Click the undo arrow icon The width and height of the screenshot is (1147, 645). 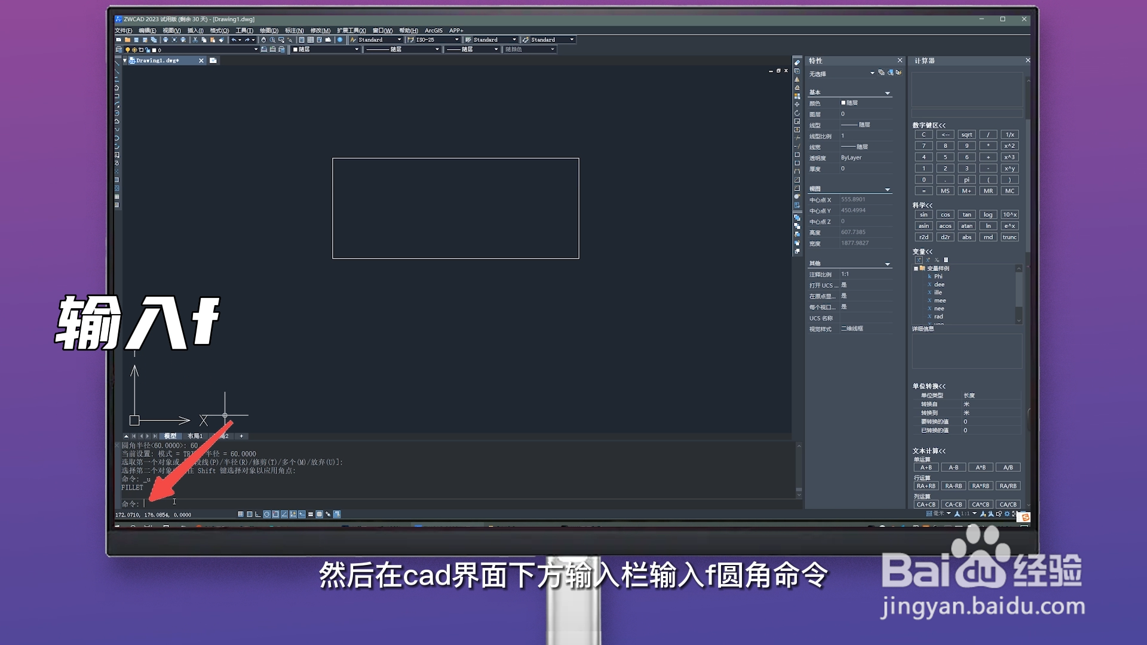234,40
